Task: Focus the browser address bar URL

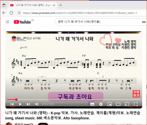Action: click(x=80, y=13)
